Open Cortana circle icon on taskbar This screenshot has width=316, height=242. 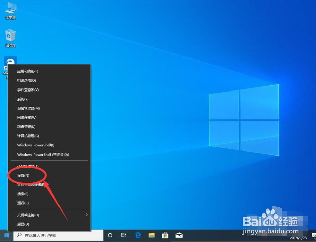(110, 235)
